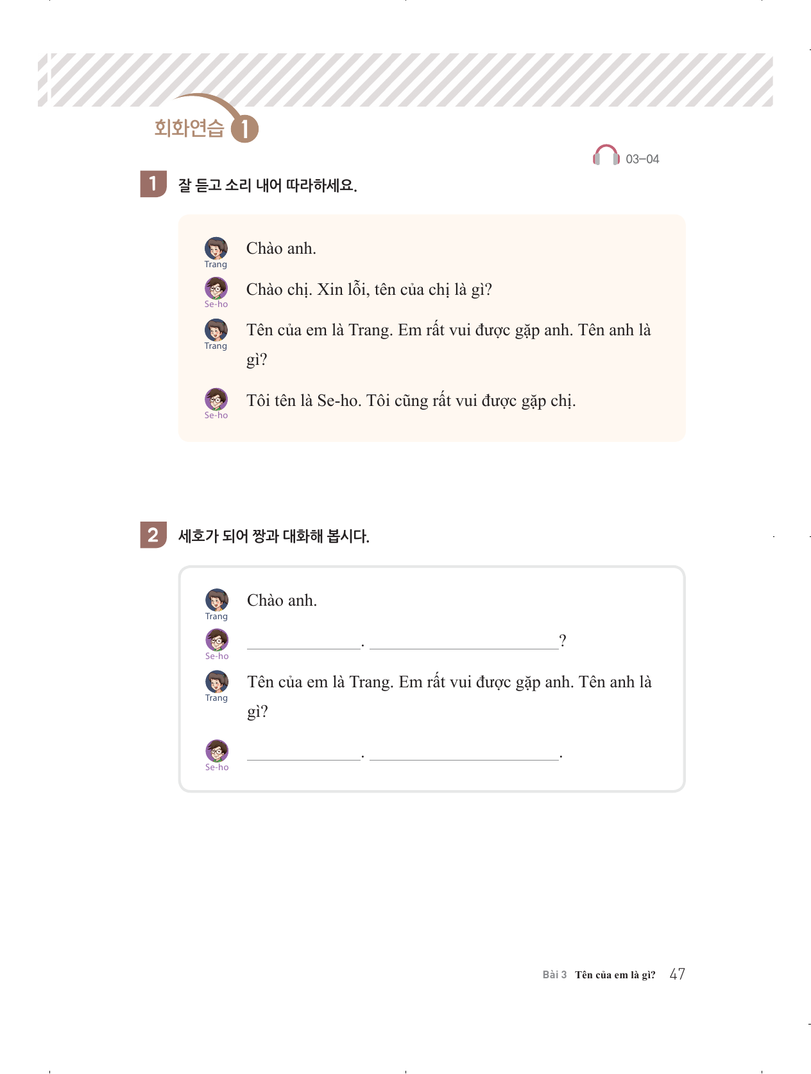The width and height of the screenshot is (811, 1074).
Task: Click the square number 2 exercise badge
Action: pyautogui.click(x=153, y=535)
